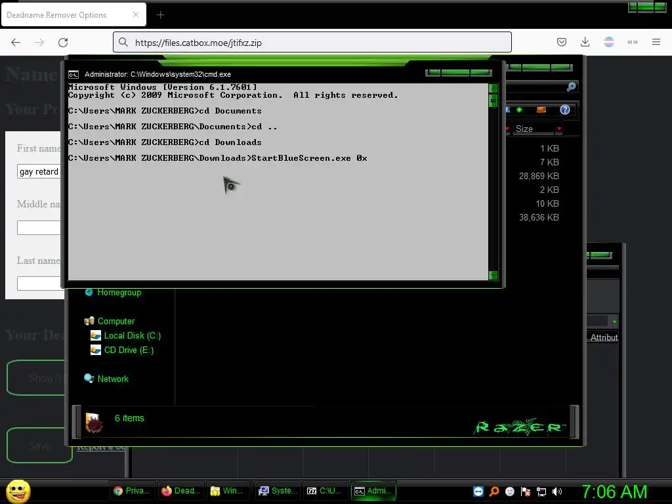
Task: Click the folder thumbnail in the details pane
Action: point(94,423)
